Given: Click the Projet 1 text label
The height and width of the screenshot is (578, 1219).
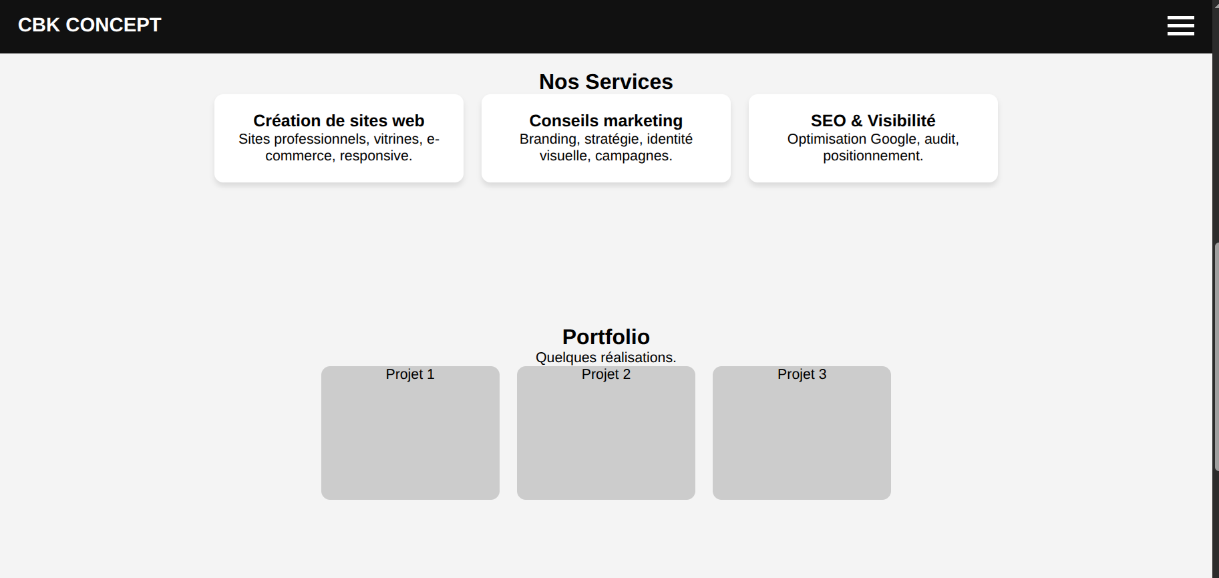Looking at the screenshot, I should point(410,374).
